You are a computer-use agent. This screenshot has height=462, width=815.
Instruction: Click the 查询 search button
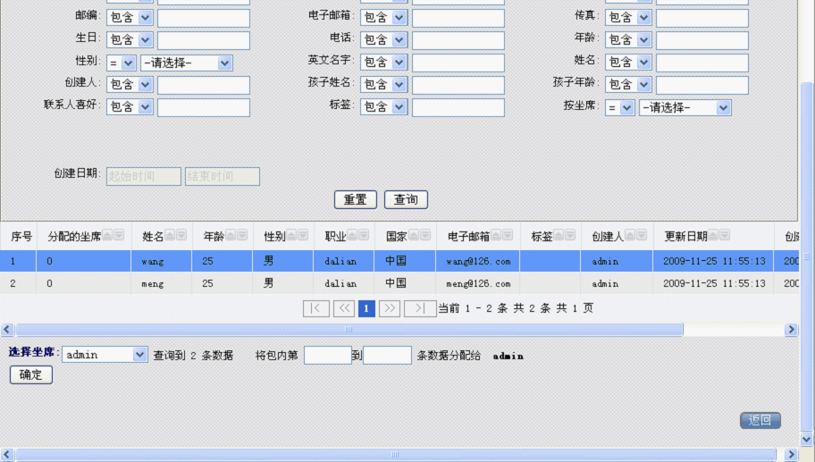[406, 199]
